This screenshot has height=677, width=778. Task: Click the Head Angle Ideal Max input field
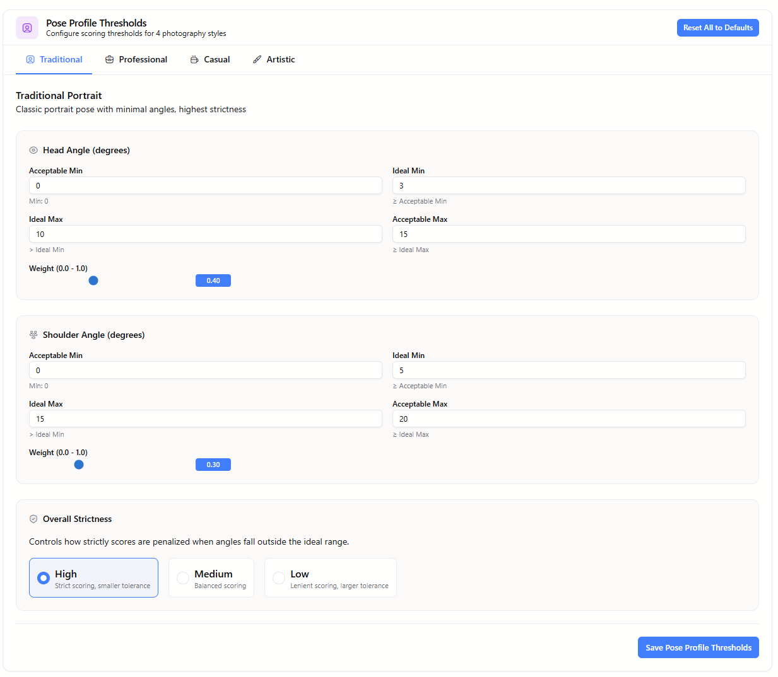click(x=205, y=234)
